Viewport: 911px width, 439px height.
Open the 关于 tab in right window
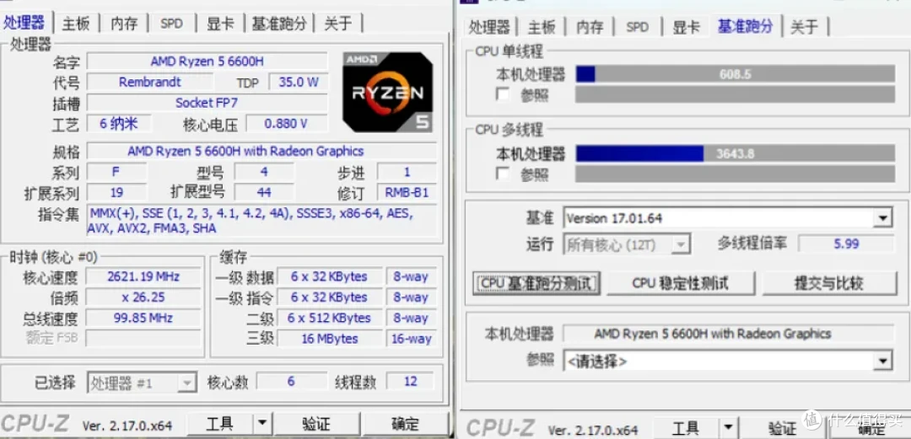click(805, 27)
